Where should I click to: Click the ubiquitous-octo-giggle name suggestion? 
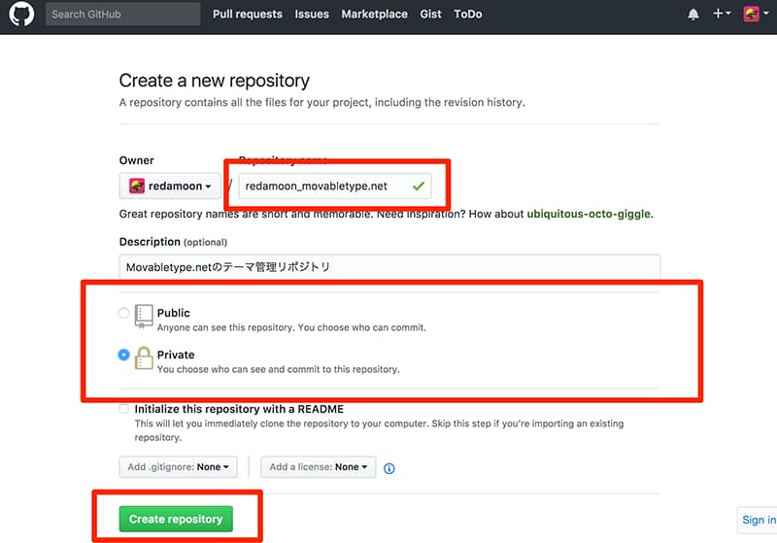(589, 214)
